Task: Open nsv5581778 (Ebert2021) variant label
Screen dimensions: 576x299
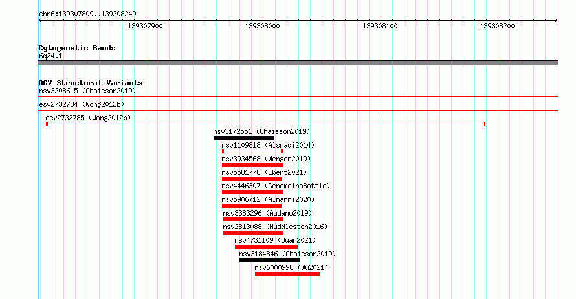Action: click(264, 172)
